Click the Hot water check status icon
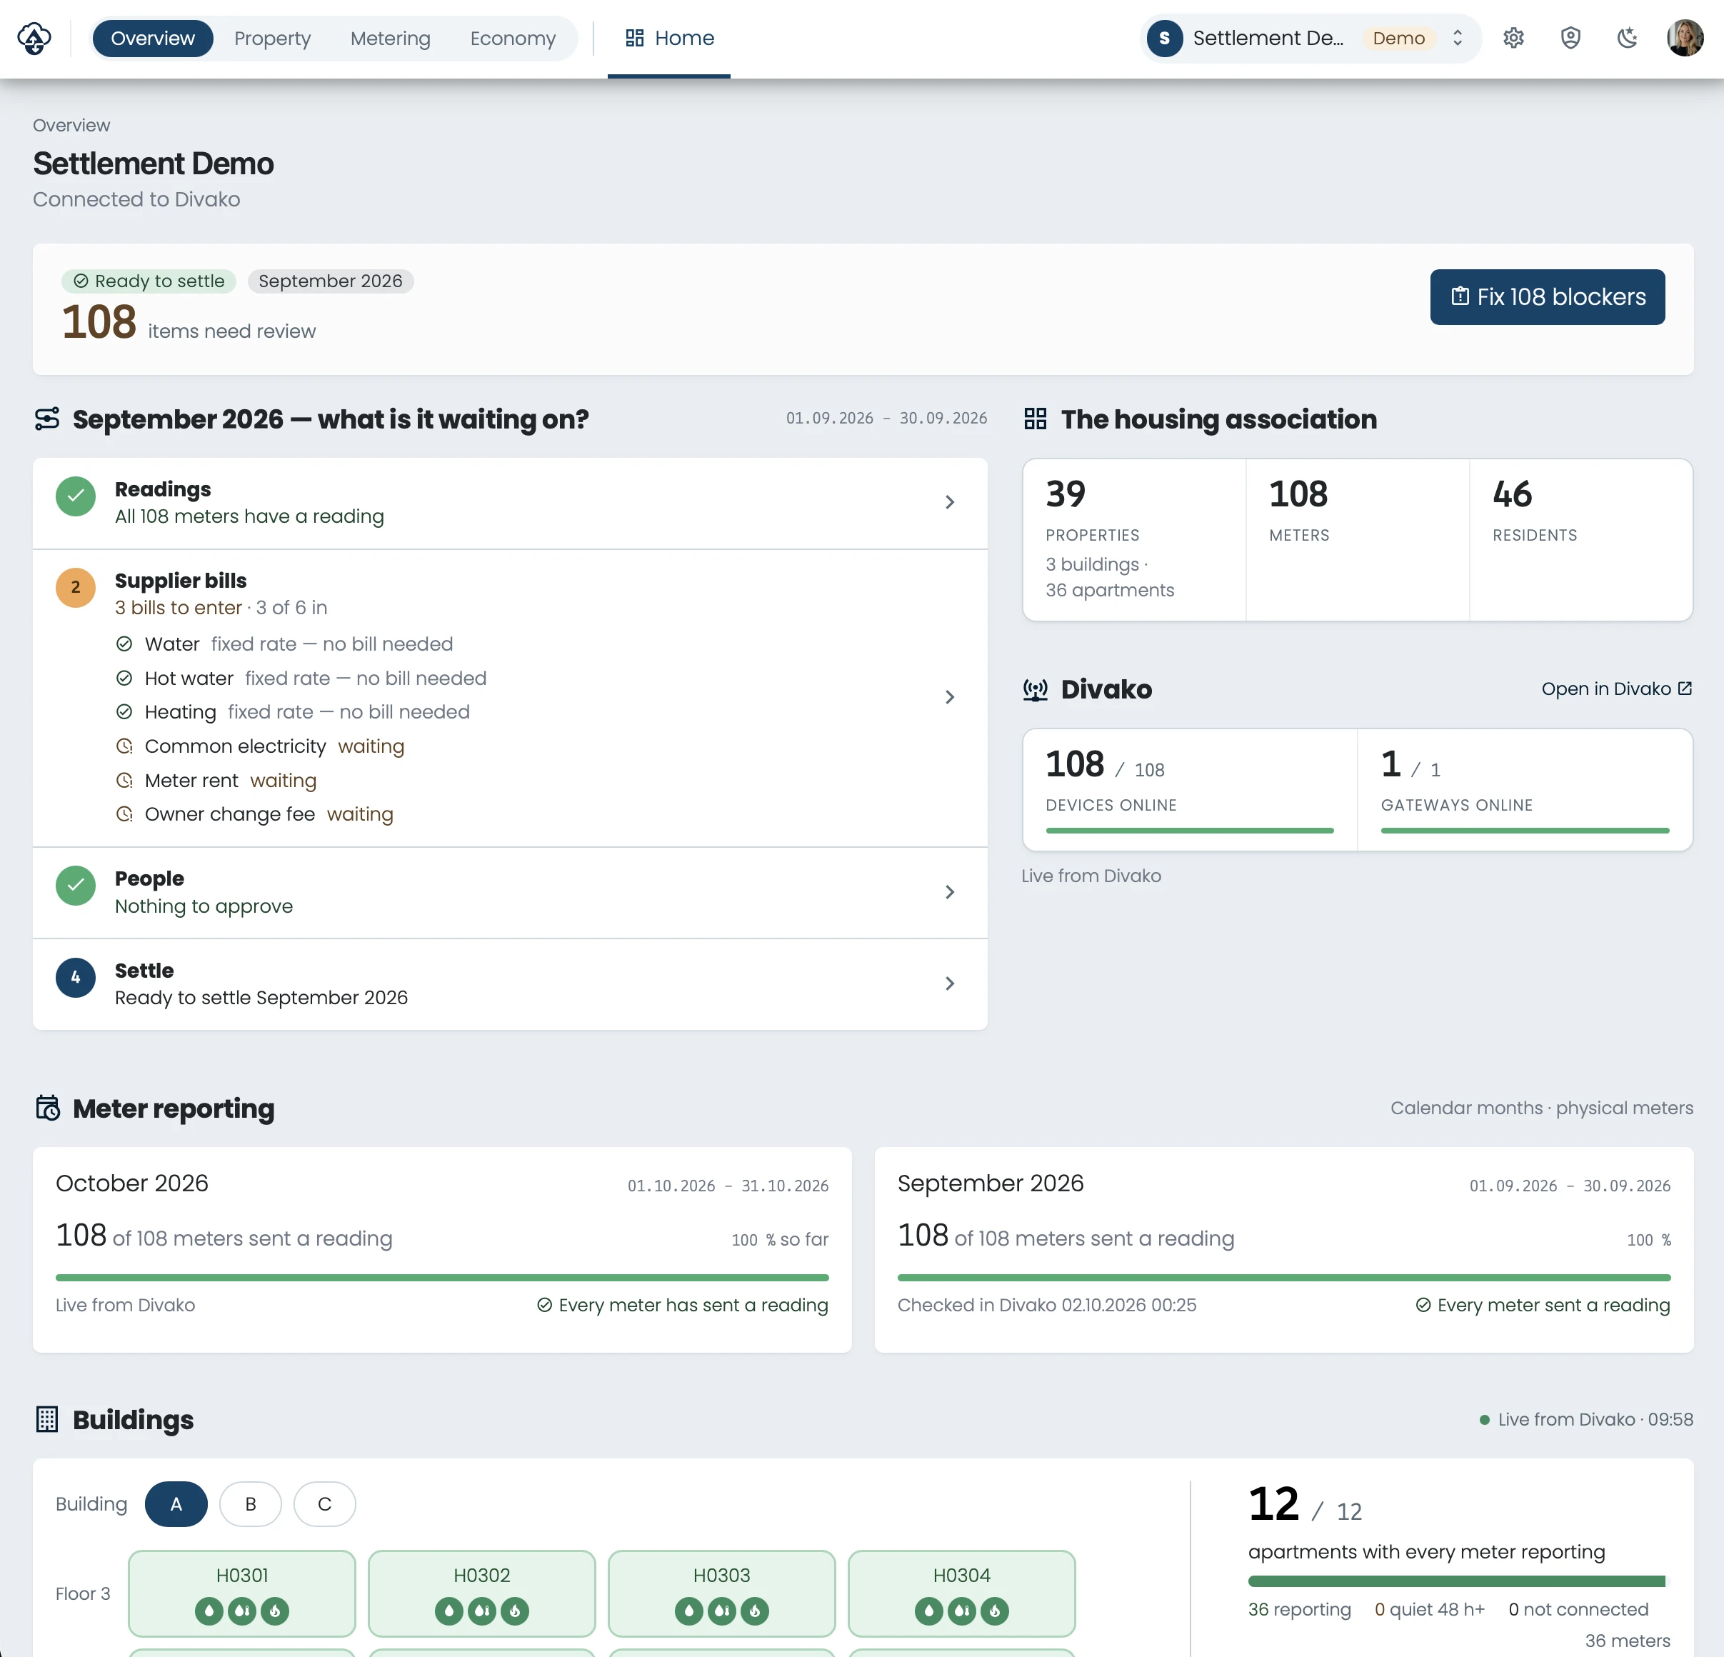This screenshot has width=1724, height=1657. click(124, 678)
